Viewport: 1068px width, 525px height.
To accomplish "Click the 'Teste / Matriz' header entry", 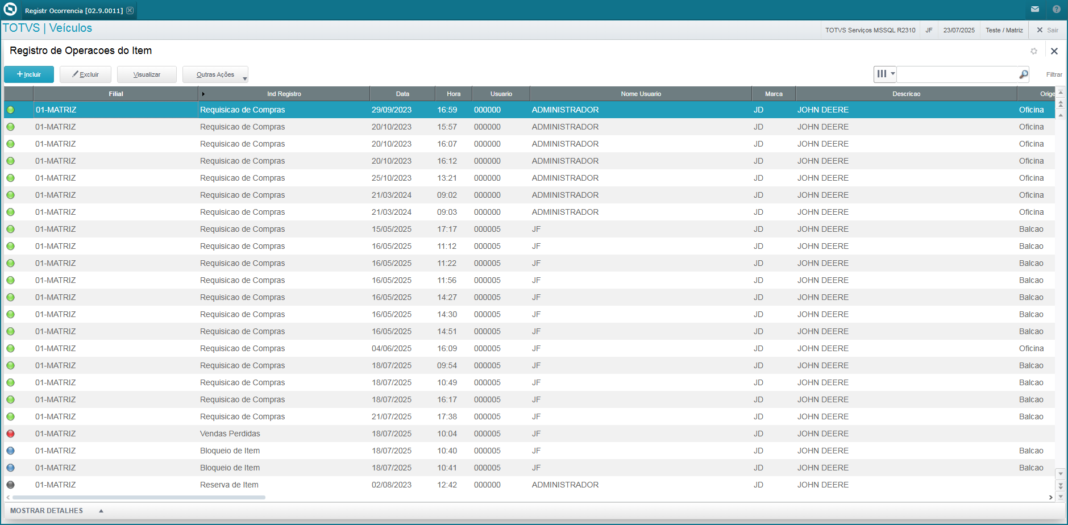I will [1004, 30].
